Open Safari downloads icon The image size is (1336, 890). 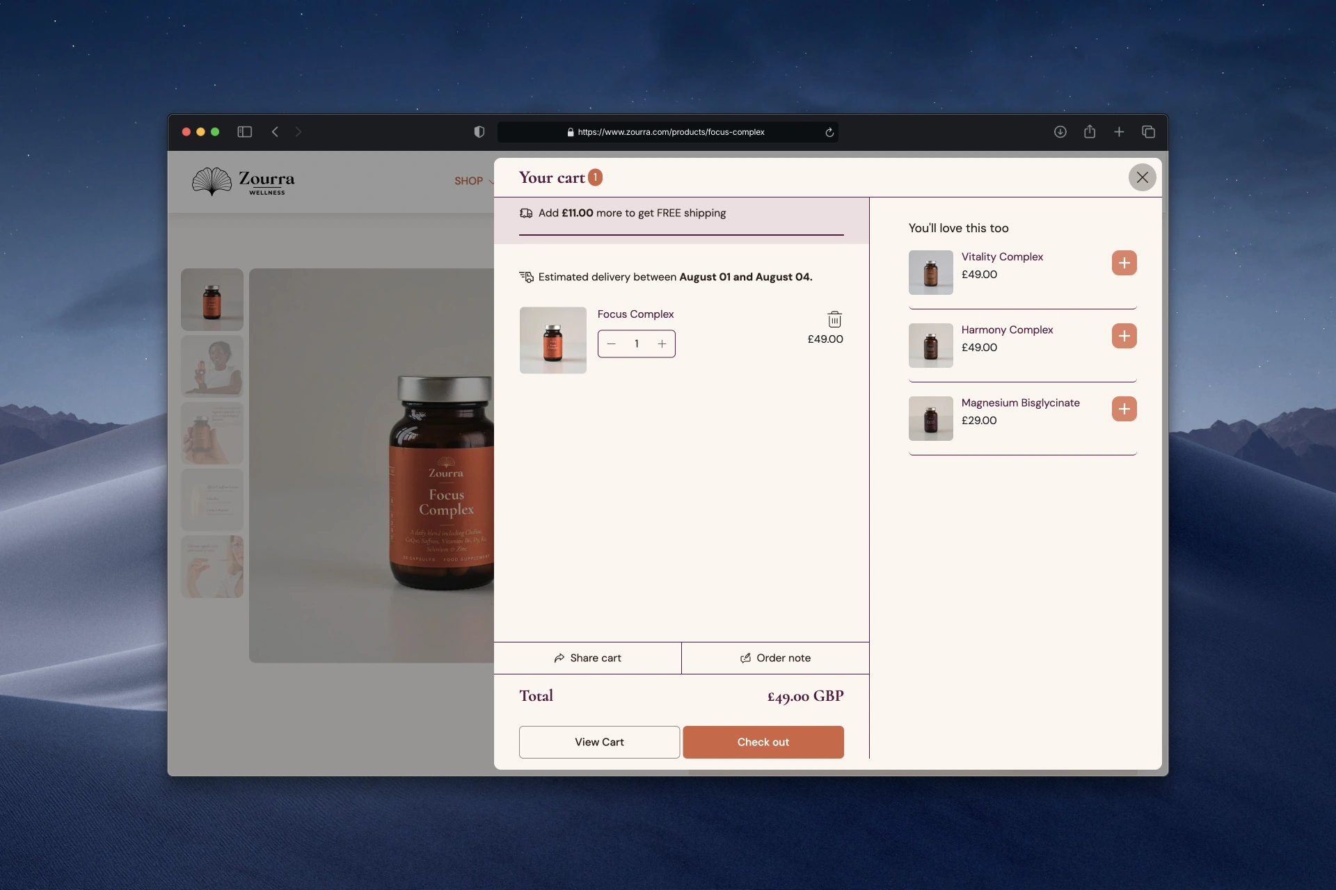point(1060,131)
